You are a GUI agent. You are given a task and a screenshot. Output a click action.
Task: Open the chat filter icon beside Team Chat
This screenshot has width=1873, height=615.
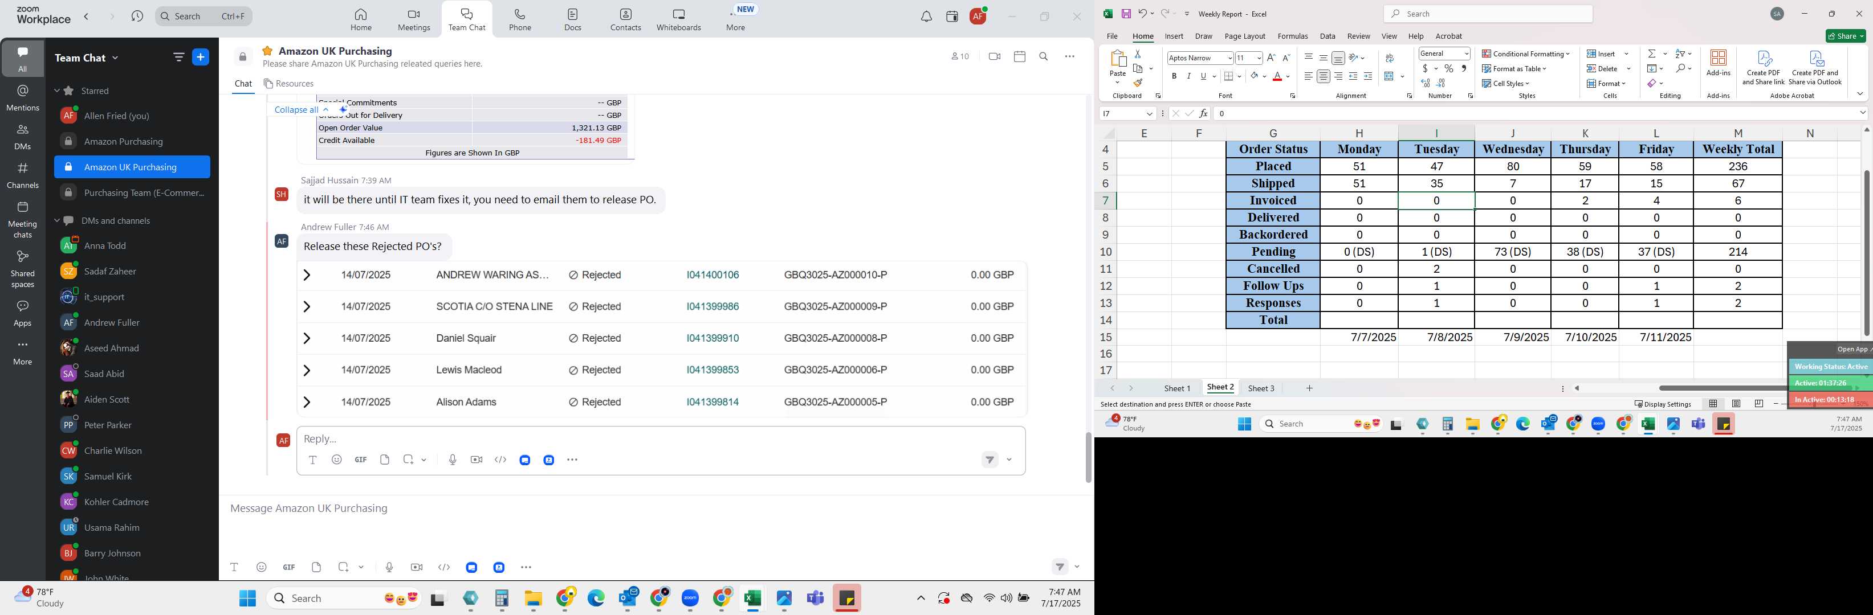coord(179,58)
